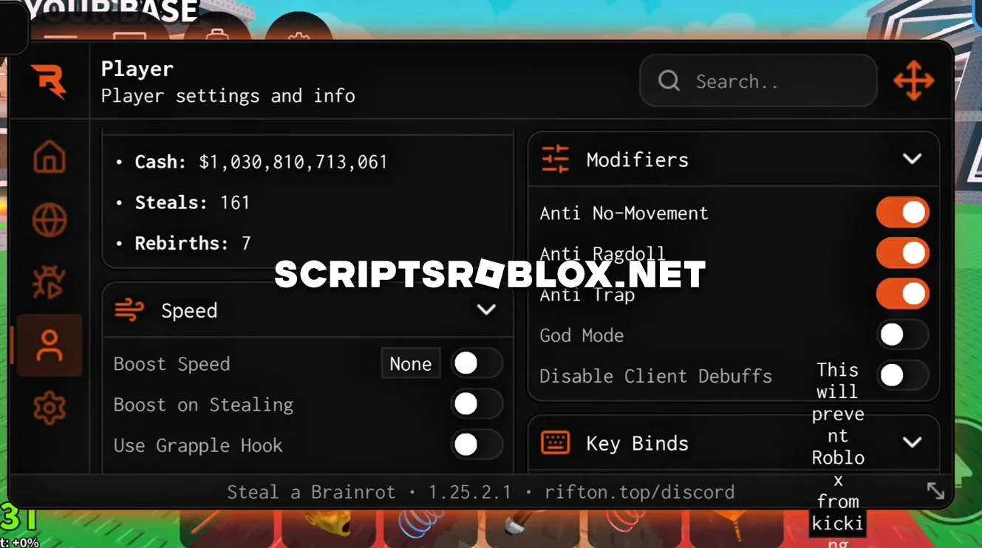
Task: Open the globe section in sidebar
Action: [50, 220]
